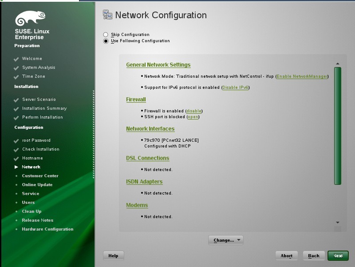Click the current Network step

point(31,167)
